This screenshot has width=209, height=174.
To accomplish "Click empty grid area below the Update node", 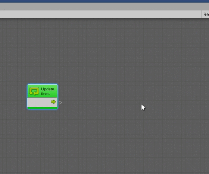I will pos(43,139).
